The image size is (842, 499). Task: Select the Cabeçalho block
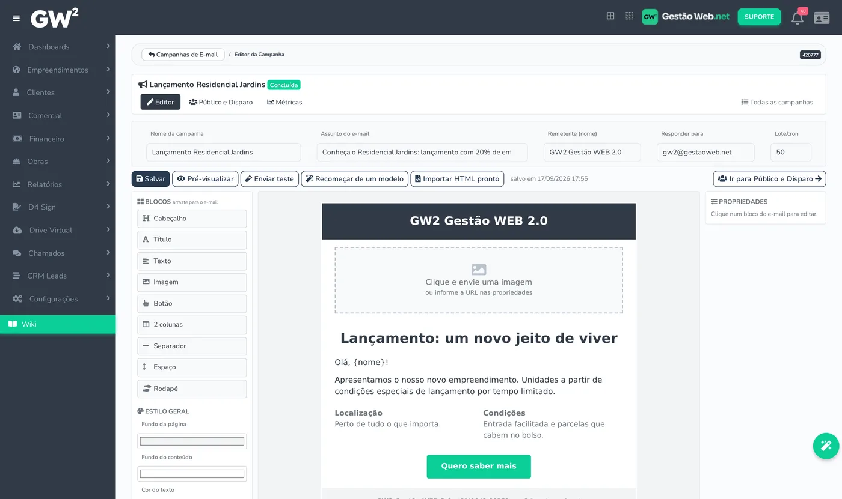pos(192,219)
